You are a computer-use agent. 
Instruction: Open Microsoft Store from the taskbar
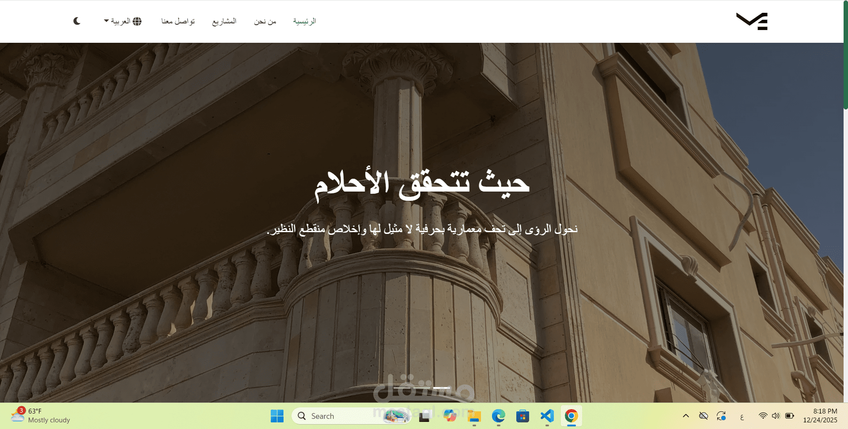pos(522,415)
